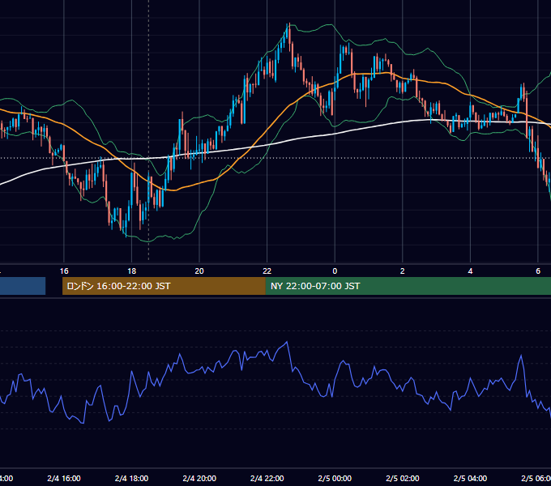Click the 2/5 02:00 label on indicator axis
551x486 pixels.
[403, 478]
